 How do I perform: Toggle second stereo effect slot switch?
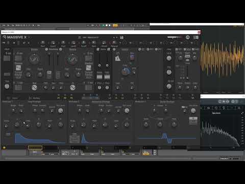(185, 49)
